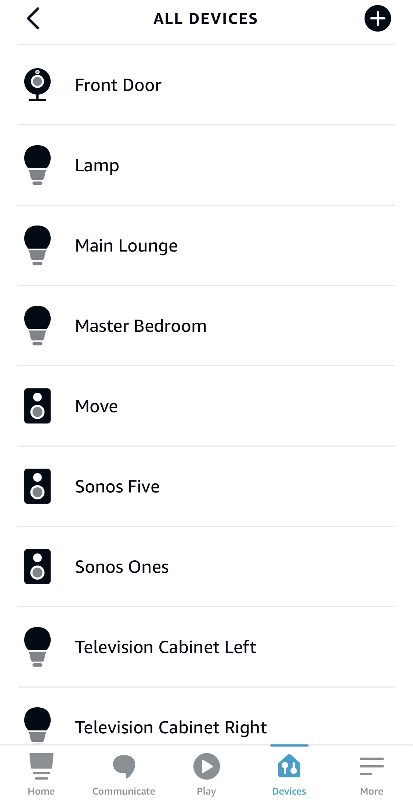This screenshot has width=413, height=810.
Task: Go to the Play tab
Action: 206,774
